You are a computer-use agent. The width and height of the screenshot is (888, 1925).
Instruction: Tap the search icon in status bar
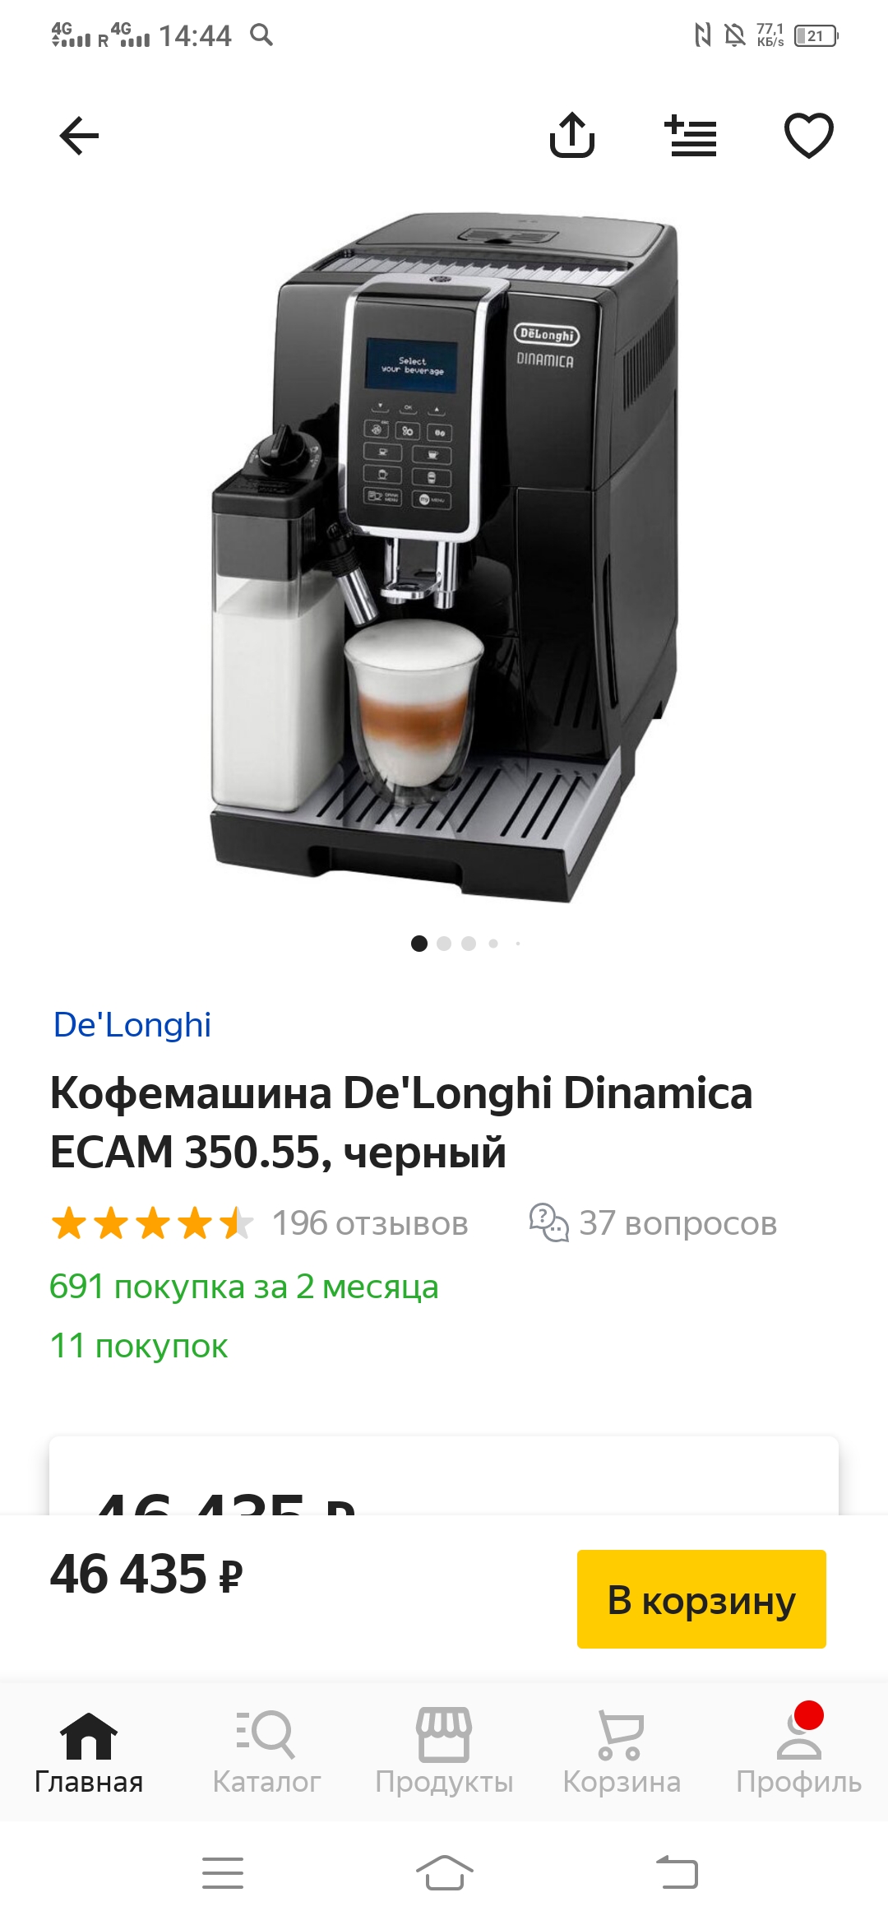click(x=261, y=35)
